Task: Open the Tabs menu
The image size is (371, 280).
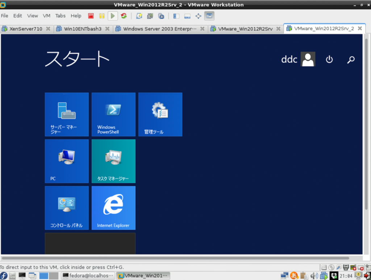Action: pos(61,16)
